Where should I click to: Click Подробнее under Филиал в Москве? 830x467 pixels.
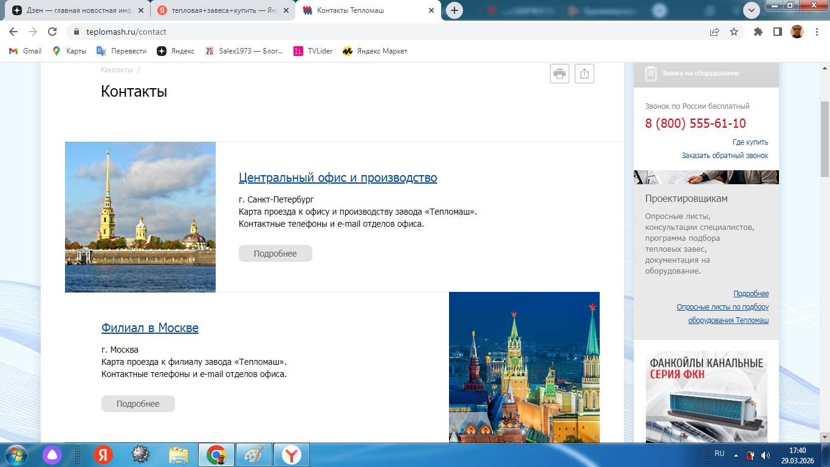(138, 404)
